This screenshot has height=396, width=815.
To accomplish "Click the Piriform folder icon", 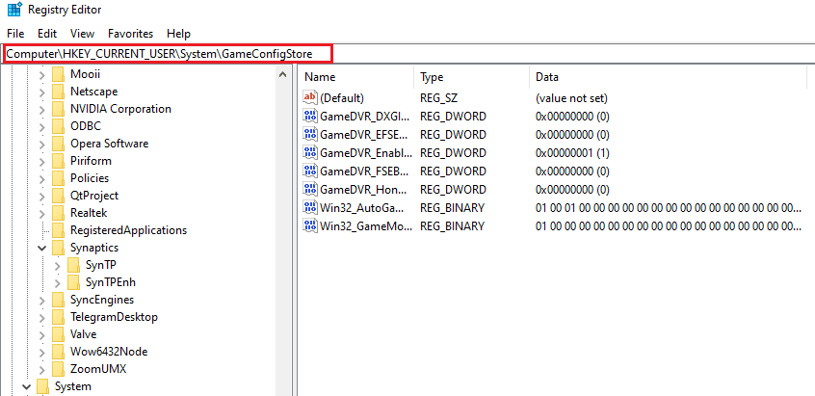I will pyautogui.click(x=58, y=161).
